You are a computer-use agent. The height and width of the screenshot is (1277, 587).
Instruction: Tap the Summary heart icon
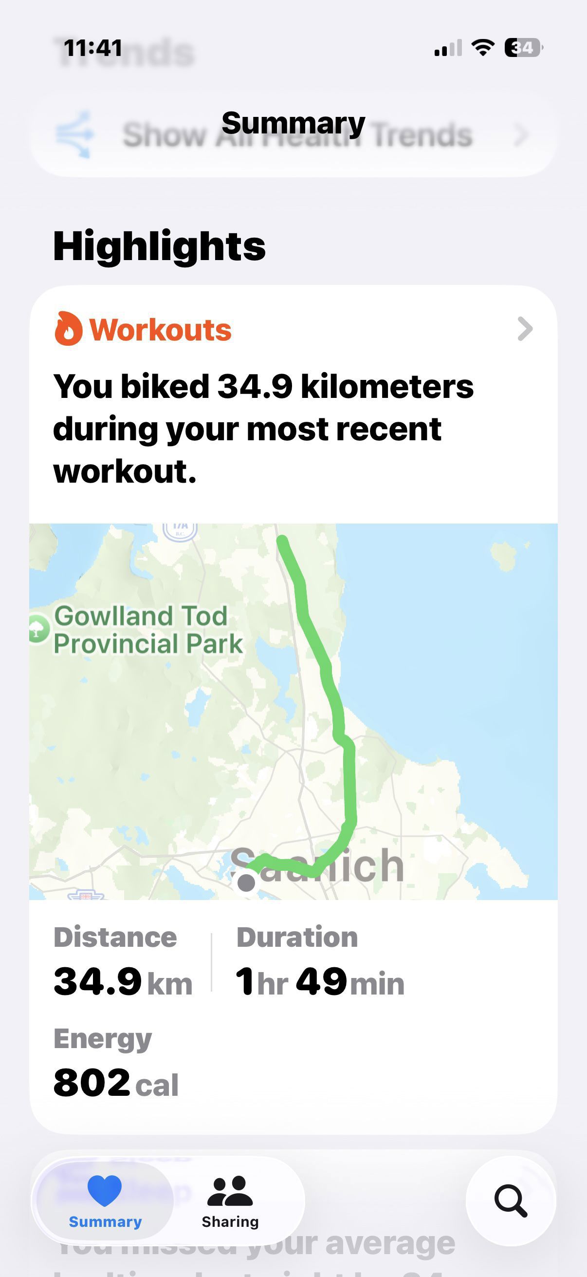(105, 1191)
